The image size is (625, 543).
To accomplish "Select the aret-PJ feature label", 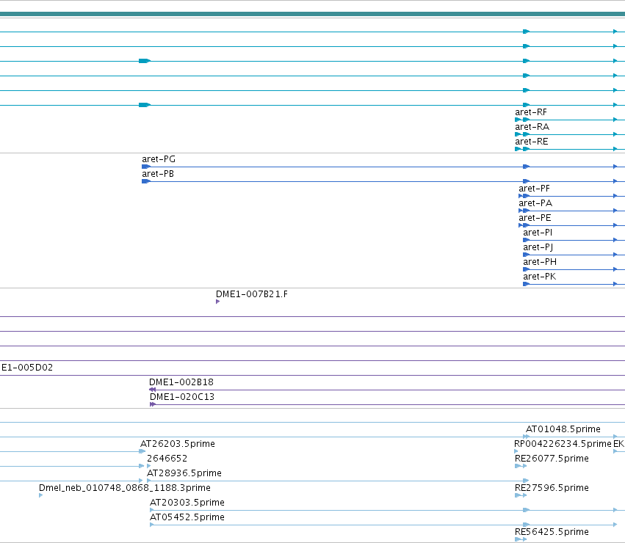I will click(x=538, y=247).
